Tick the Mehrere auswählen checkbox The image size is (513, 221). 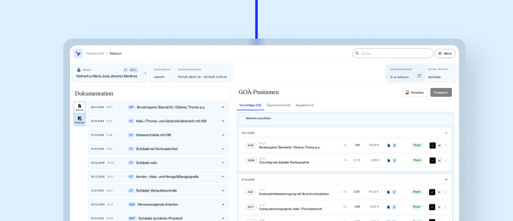pos(242,119)
